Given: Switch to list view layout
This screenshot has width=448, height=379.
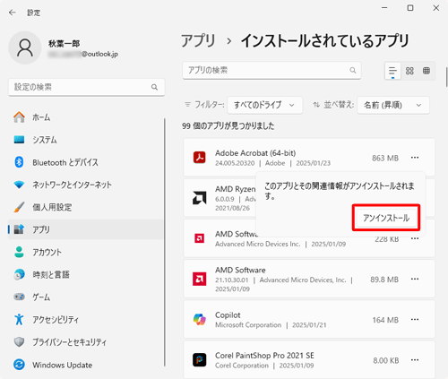Looking at the screenshot, I should 392,71.
